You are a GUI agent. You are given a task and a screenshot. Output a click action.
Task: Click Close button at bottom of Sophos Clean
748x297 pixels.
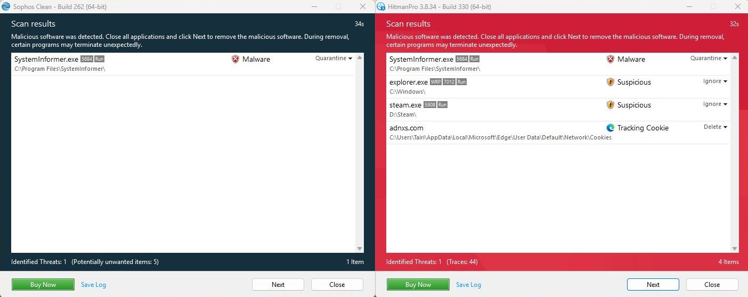point(337,285)
